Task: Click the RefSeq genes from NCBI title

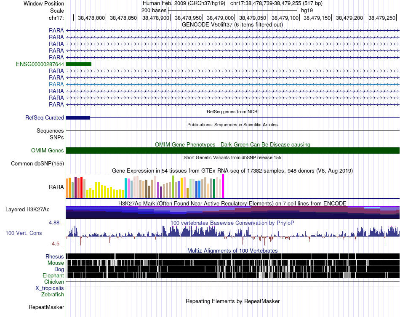Action: tap(233, 112)
